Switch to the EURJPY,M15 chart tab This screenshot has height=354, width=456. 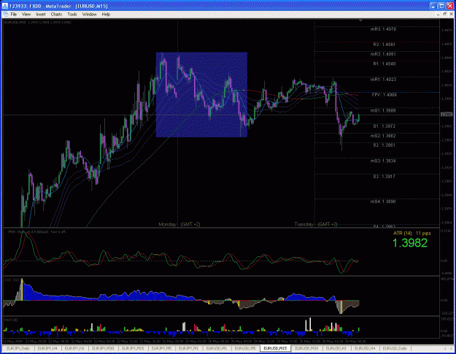pyautogui.click(x=133, y=348)
